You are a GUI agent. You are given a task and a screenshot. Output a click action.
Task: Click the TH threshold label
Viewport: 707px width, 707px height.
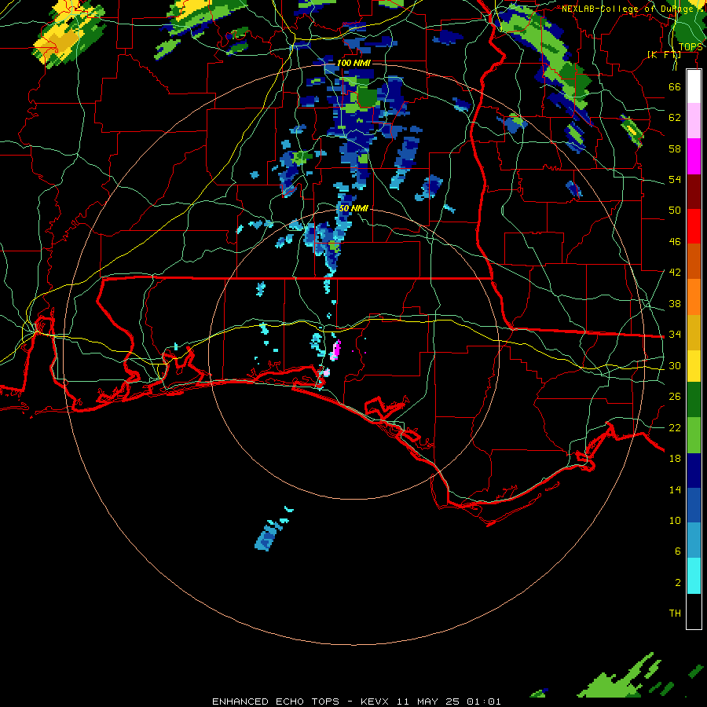[x=675, y=614]
